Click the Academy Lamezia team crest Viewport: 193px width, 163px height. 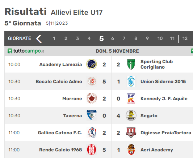[92, 64]
